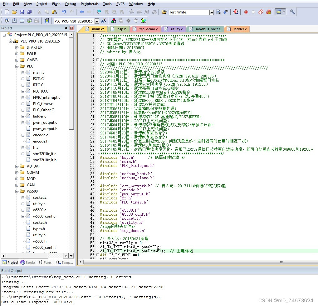The image size is (318, 306).
Task: Select w5500_conf.c in the project tree
Action: (44, 216)
